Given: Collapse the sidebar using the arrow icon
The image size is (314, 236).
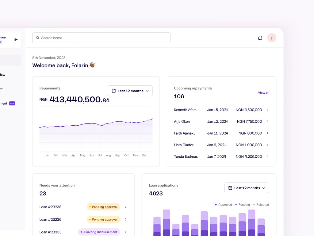Looking at the screenshot, I should pyautogui.click(x=16, y=39).
